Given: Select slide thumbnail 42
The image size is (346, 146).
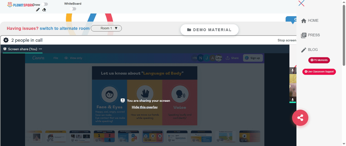Looking at the screenshot, I should (x=128, y=136).
